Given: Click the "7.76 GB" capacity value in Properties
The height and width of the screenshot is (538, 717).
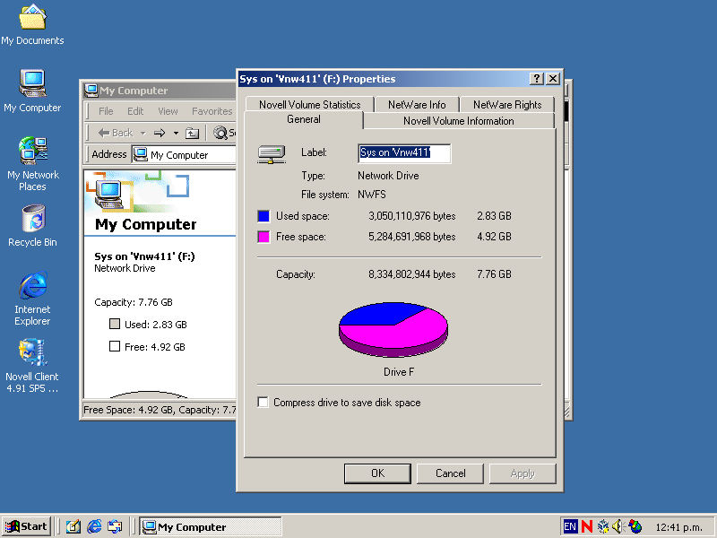Looking at the screenshot, I should pos(494,274).
